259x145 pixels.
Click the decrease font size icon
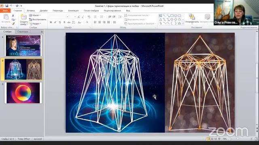[83, 17]
